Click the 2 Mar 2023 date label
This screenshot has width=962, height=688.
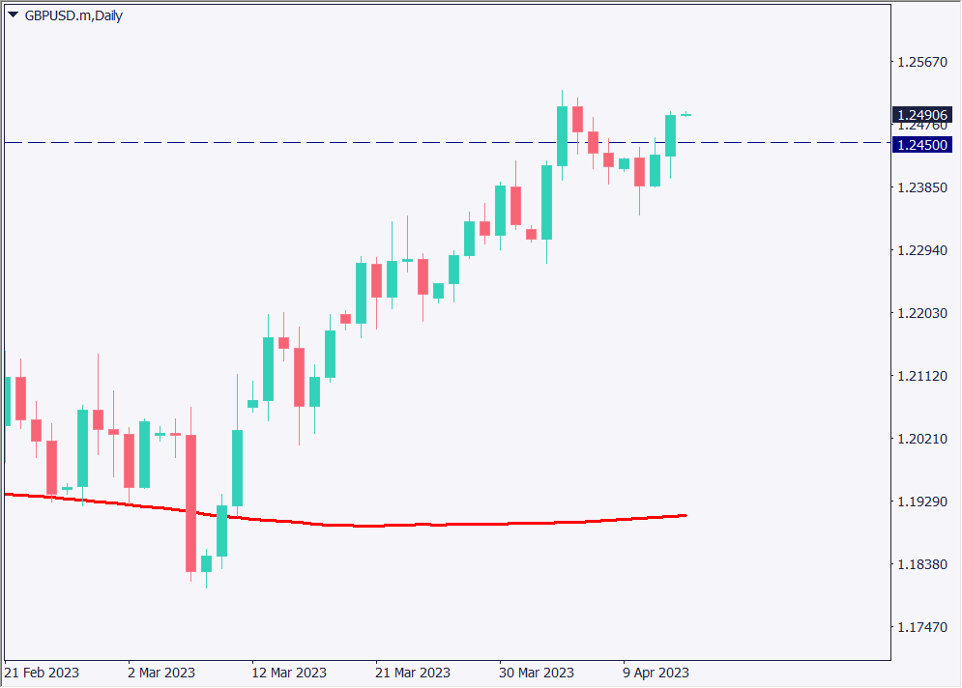click(161, 673)
